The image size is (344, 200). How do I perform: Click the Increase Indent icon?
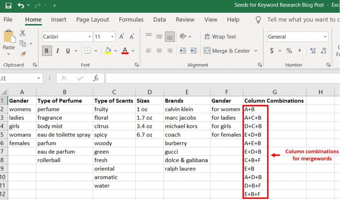tap(193, 51)
